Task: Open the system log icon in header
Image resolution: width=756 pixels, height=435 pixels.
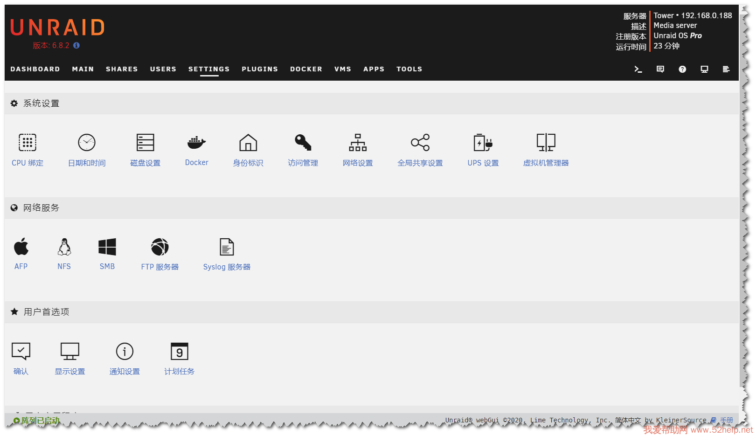Action: coord(726,69)
